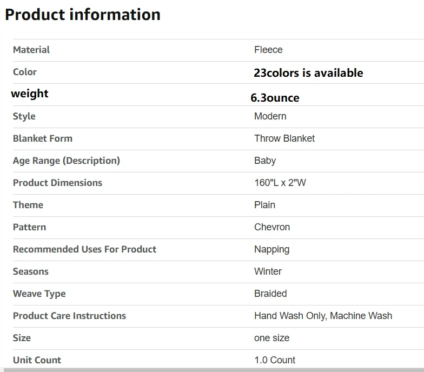
Task: Click the Chevron pattern value
Action: (272, 227)
